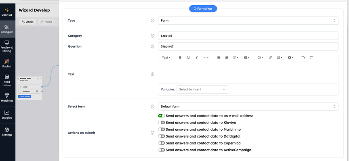The image size is (349, 161).
Task: Open the Matching section
Action: (x=7, y=98)
